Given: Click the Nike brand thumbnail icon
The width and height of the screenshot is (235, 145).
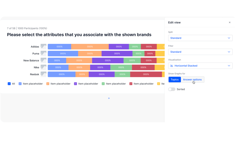Looking at the screenshot, I should 43,67.
